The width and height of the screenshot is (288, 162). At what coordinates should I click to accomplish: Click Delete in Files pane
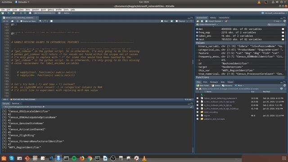[x=216, y=85]
